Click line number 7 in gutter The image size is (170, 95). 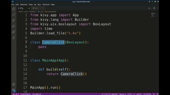tap(26, 42)
